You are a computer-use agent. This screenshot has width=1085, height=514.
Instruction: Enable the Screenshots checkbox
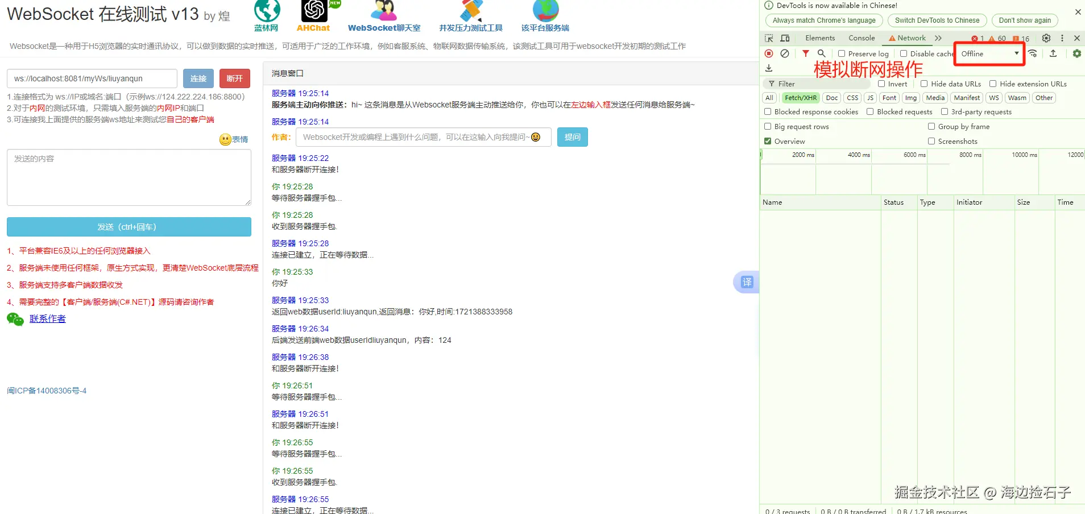(931, 141)
